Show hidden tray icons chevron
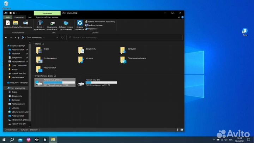The height and width of the screenshot is (143, 254). point(214,140)
